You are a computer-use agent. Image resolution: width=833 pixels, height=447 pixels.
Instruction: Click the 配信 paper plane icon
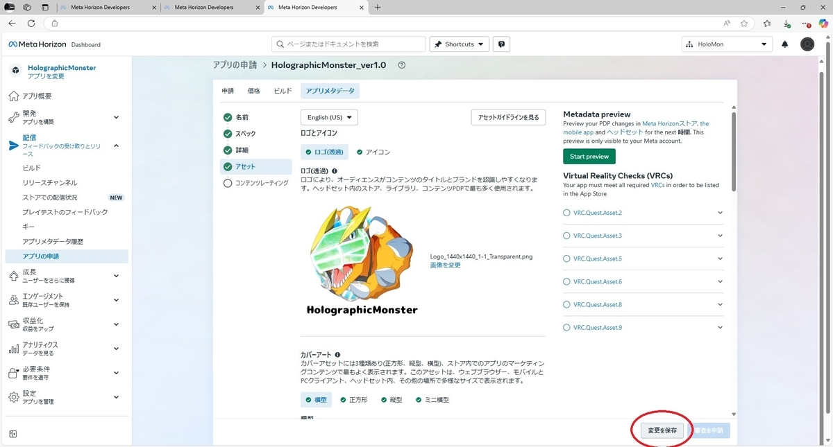pyautogui.click(x=14, y=146)
